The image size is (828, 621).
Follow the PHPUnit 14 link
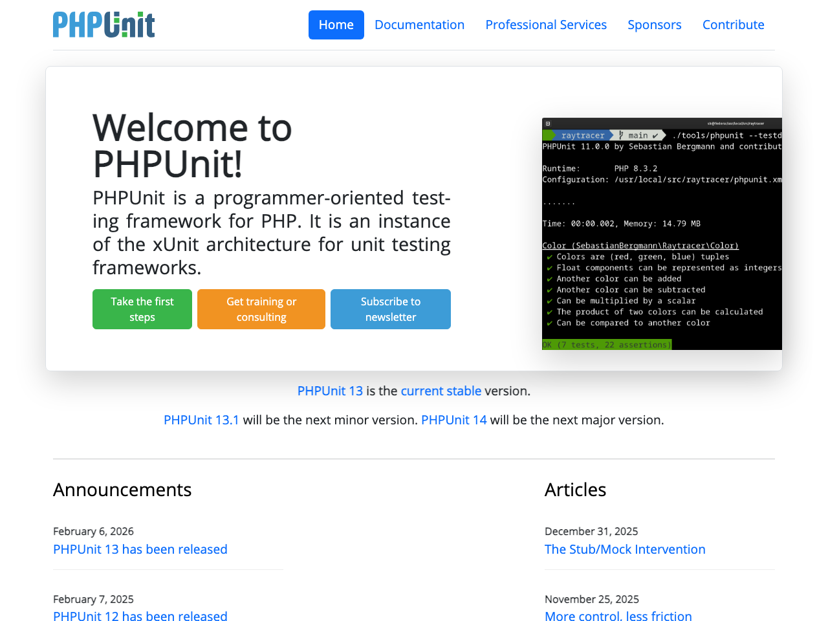coord(454,419)
